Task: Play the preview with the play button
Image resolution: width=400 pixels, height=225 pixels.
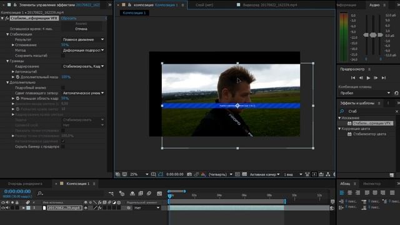Action: 368,77
